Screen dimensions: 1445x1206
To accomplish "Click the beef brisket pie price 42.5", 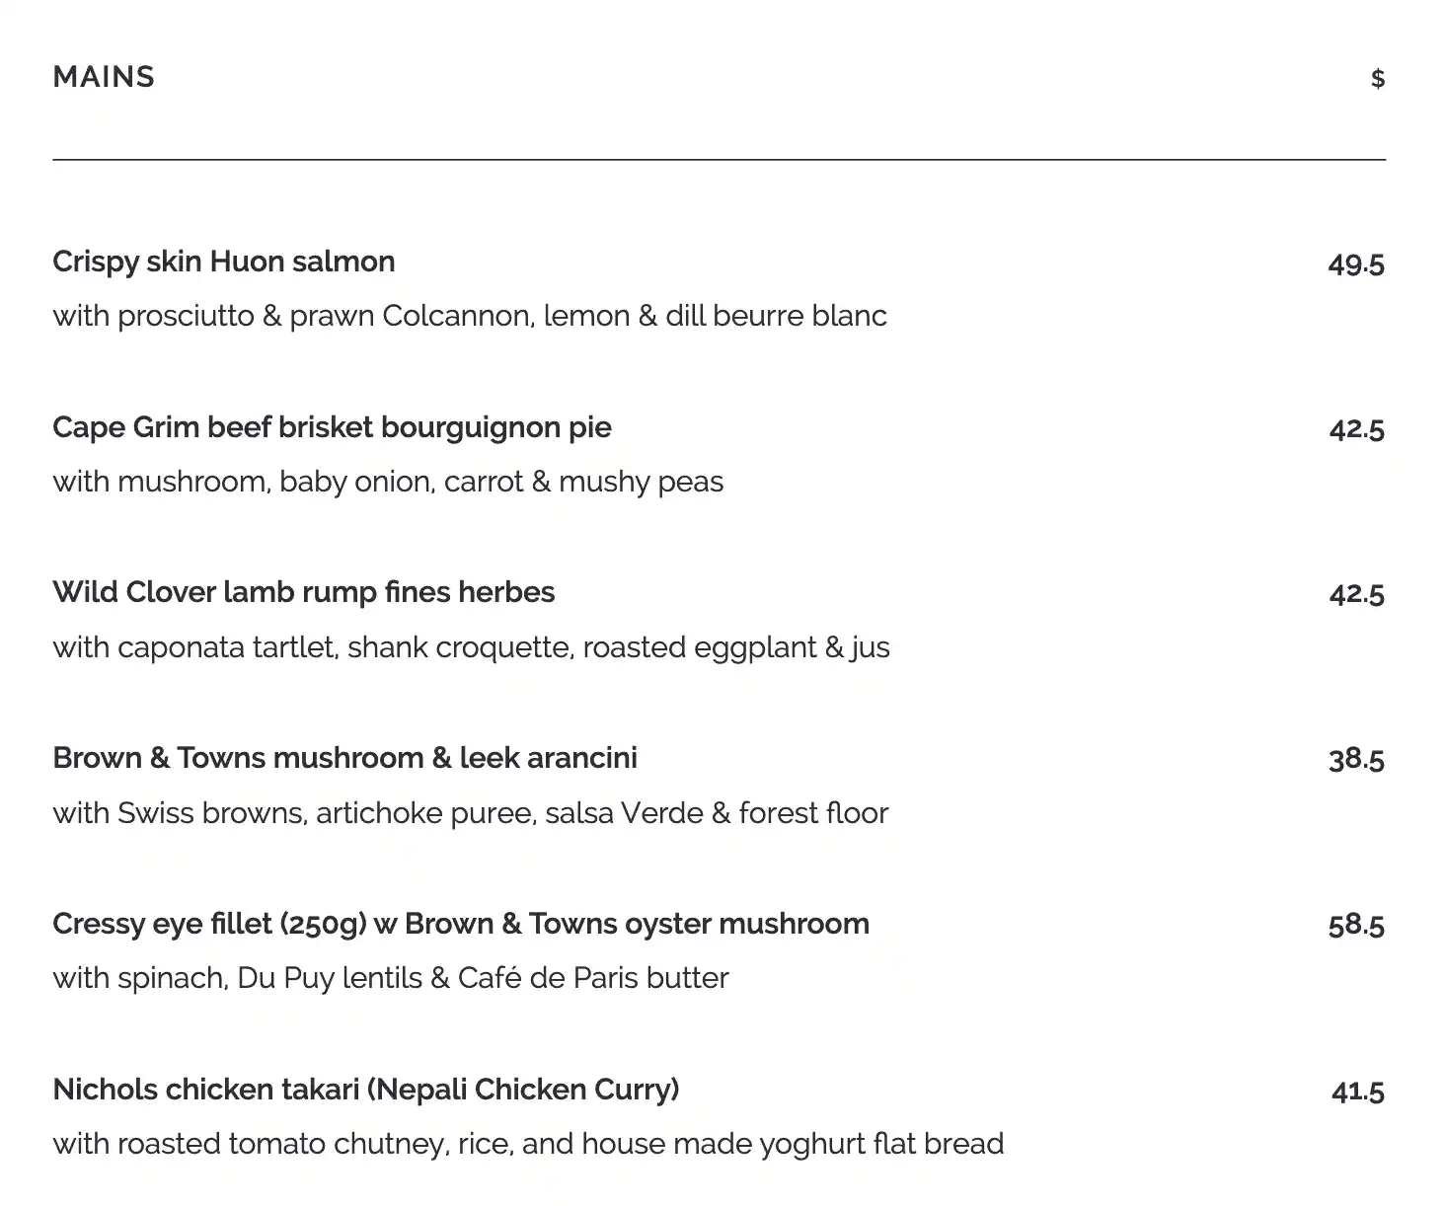I will (1356, 429).
